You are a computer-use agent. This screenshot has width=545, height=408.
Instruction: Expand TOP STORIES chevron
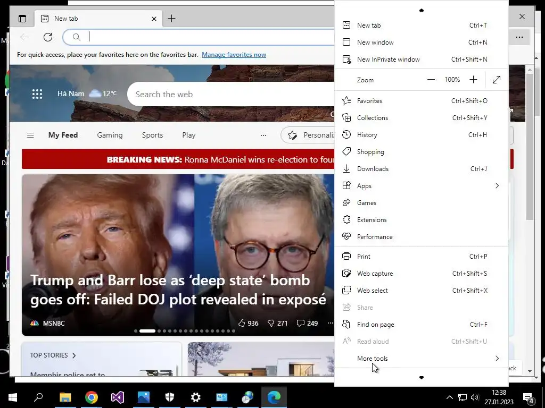tap(74, 355)
